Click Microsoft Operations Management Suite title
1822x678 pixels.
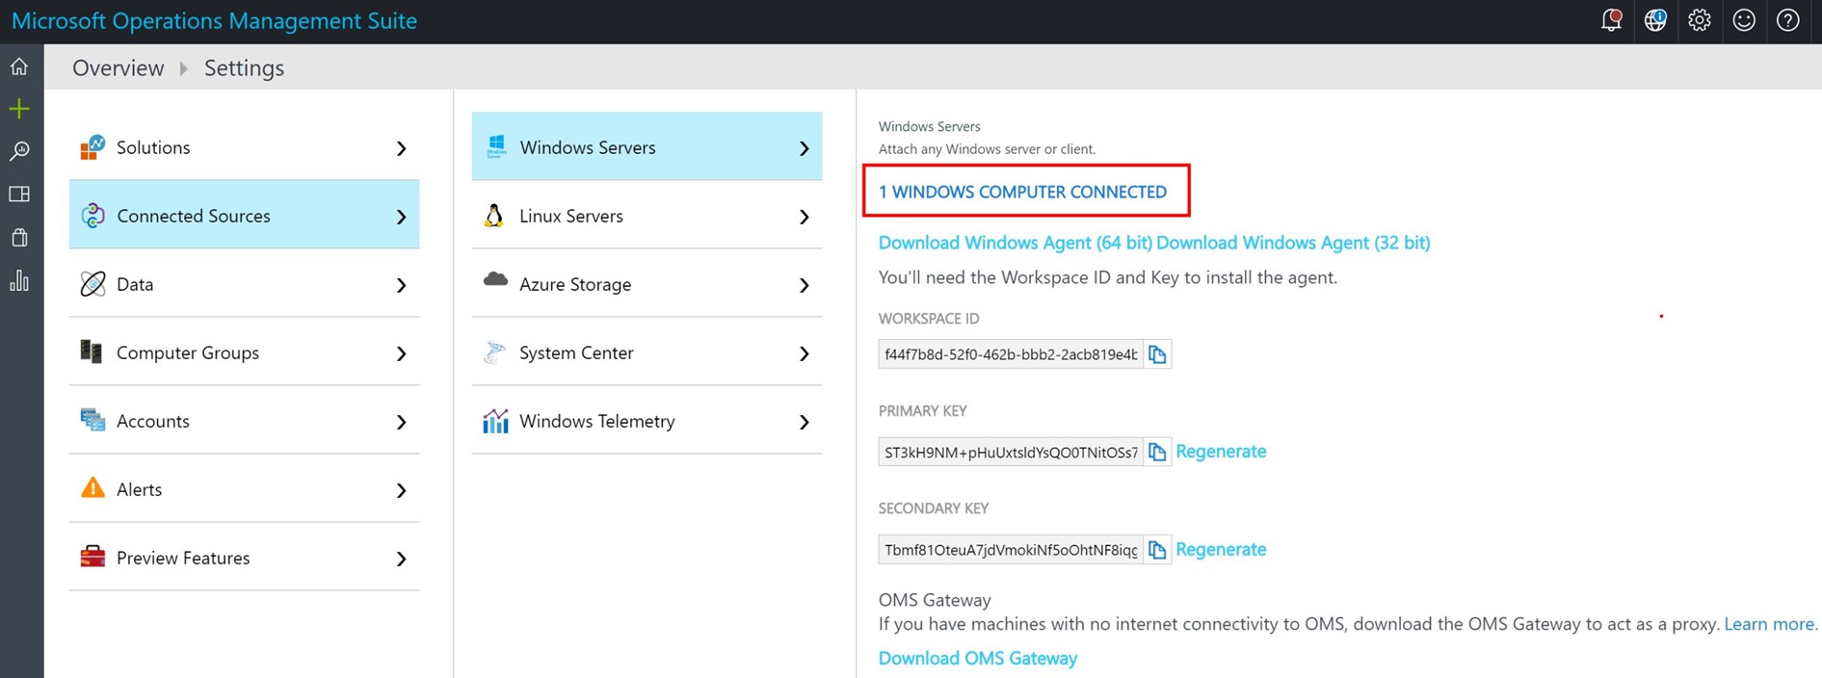(x=214, y=21)
